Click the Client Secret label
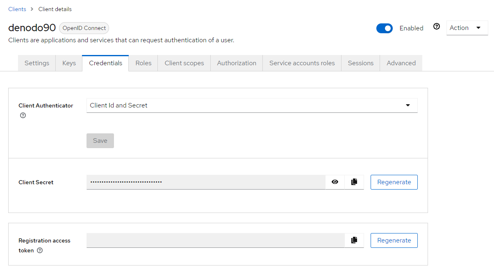This screenshot has height=270, width=494. (x=36, y=182)
